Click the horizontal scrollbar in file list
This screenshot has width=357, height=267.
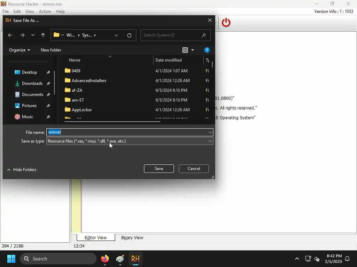pyautogui.click(x=113, y=122)
